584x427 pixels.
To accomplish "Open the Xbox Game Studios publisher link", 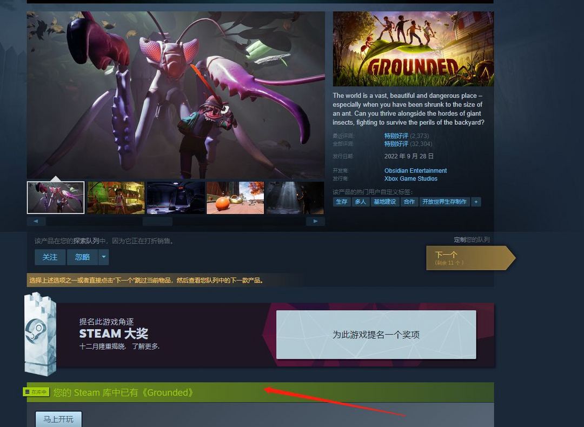I will point(411,179).
